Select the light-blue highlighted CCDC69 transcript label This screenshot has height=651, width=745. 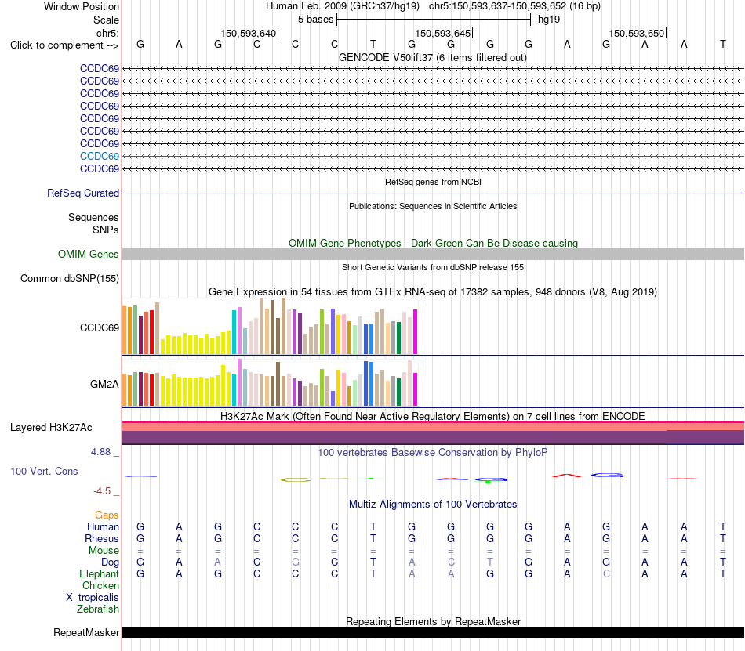click(x=100, y=156)
